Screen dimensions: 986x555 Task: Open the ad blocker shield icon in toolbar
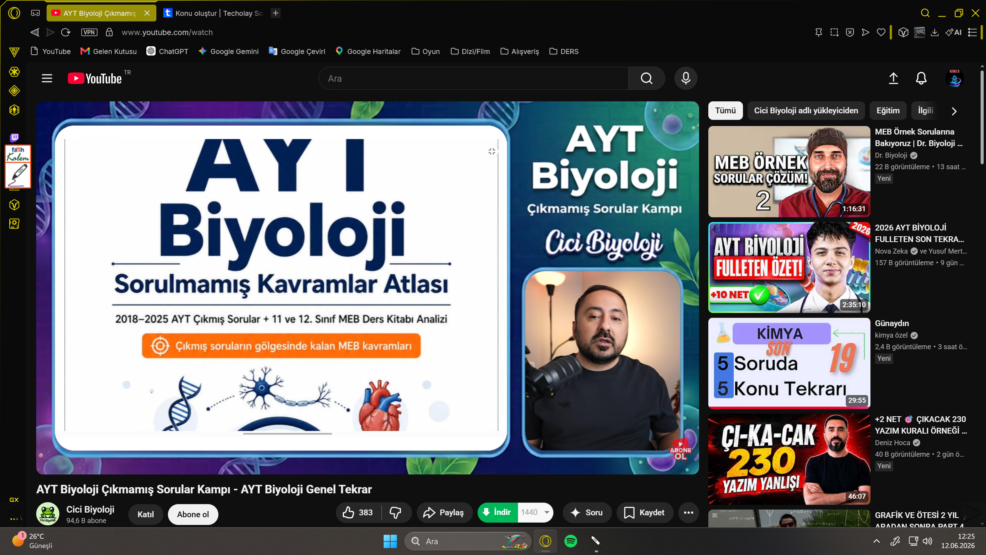850,32
